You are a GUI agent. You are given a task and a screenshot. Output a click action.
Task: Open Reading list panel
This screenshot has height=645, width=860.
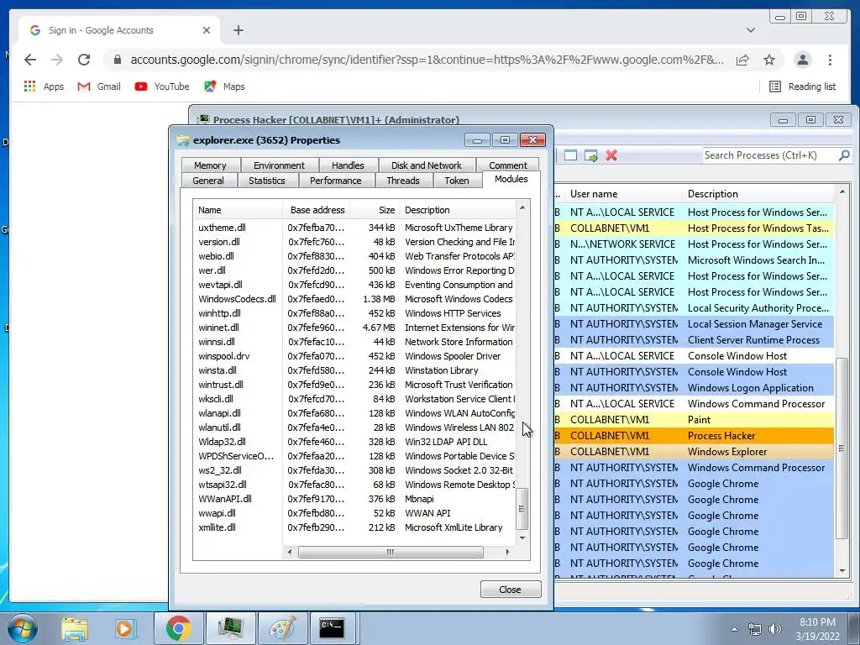[802, 87]
